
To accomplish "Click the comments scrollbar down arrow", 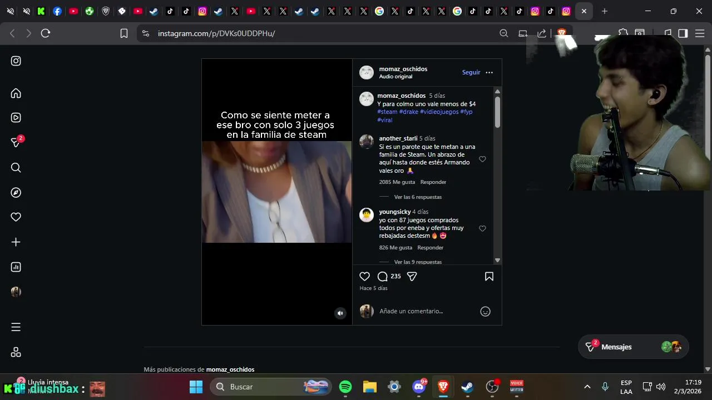I will point(497,261).
